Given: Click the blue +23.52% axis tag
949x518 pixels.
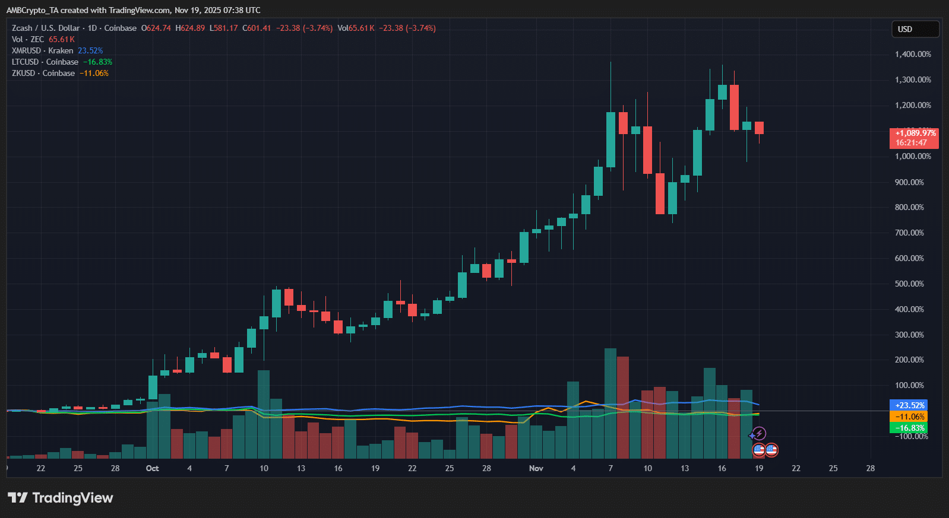Looking at the screenshot, I should click(x=909, y=405).
